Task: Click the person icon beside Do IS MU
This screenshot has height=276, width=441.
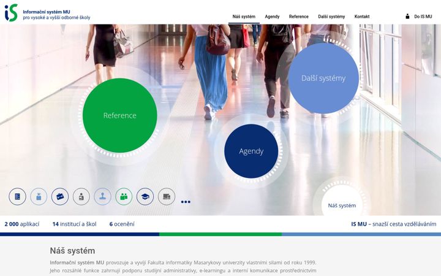Action: pos(407,17)
